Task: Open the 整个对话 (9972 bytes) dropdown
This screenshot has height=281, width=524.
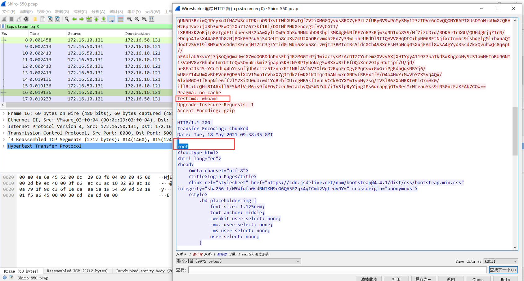Action: point(238,261)
